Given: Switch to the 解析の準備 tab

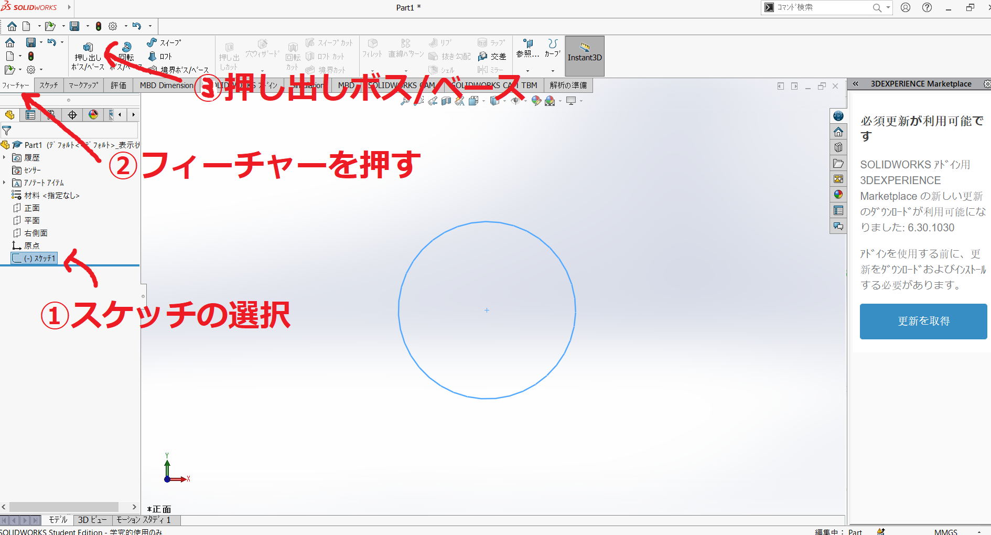Looking at the screenshot, I should point(568,85).
